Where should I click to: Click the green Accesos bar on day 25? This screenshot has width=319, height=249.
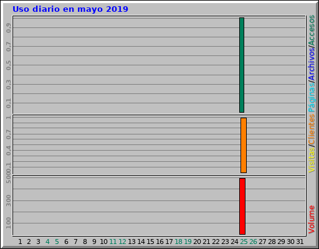point(242,65)
